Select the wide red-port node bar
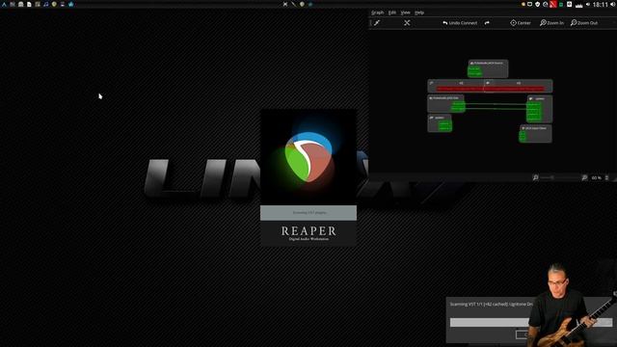 (x=490, y=86)
